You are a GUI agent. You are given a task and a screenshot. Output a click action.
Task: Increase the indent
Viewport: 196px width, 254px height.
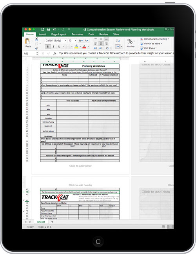point(101,48)
